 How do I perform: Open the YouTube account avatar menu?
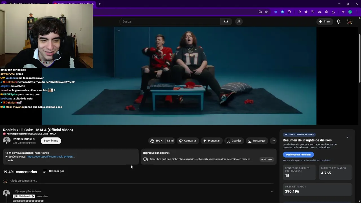[349, 22]
